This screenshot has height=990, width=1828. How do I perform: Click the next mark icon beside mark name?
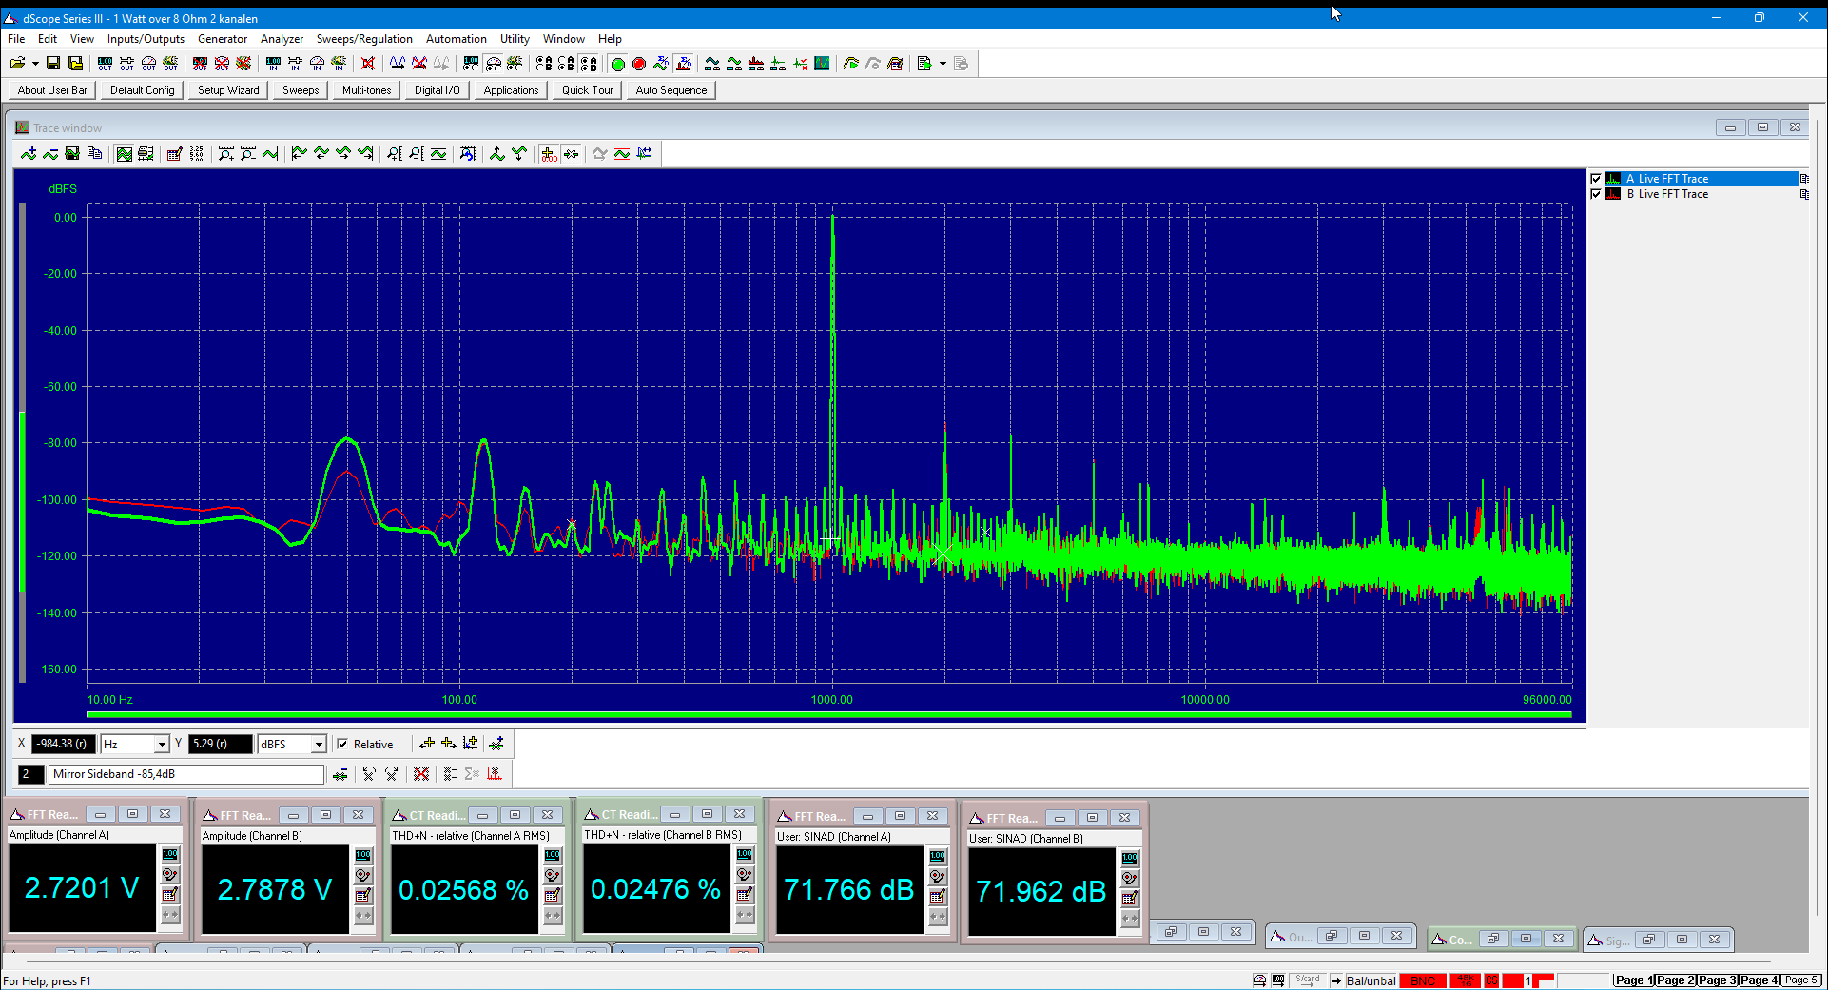click(x=391, y=774)
